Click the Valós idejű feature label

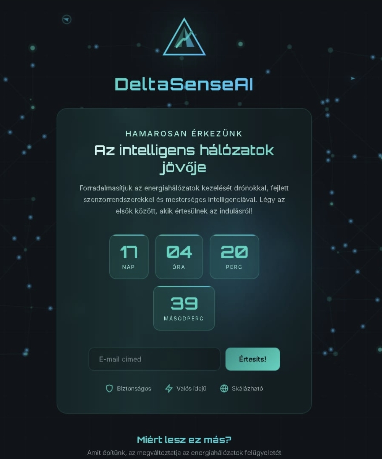coord(191,389)
